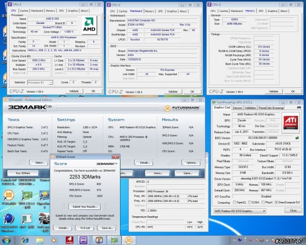Image resolution: width=306 pixels, height=245 pixels.
Task: Click the Futuremark Corporation logo in 3DMark06
Action: tap(182, 108)
